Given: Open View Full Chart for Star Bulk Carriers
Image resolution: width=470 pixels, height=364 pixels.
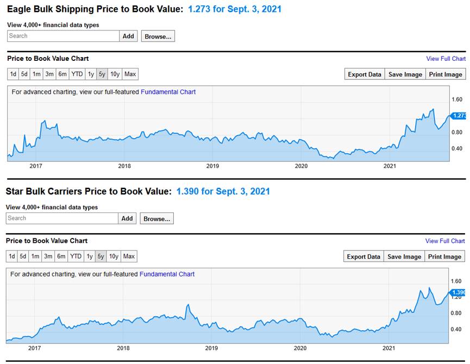Looking at the screenshot, I should (x=445, y=241).
